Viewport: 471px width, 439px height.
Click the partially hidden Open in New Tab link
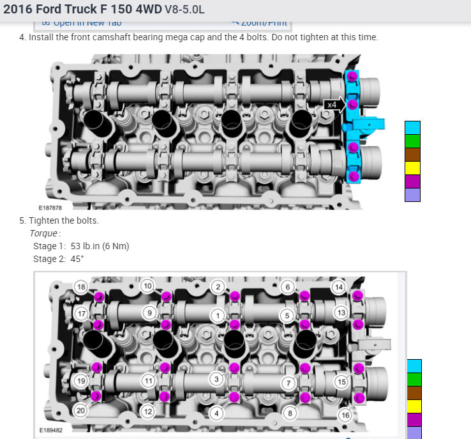tap(82, 24)
